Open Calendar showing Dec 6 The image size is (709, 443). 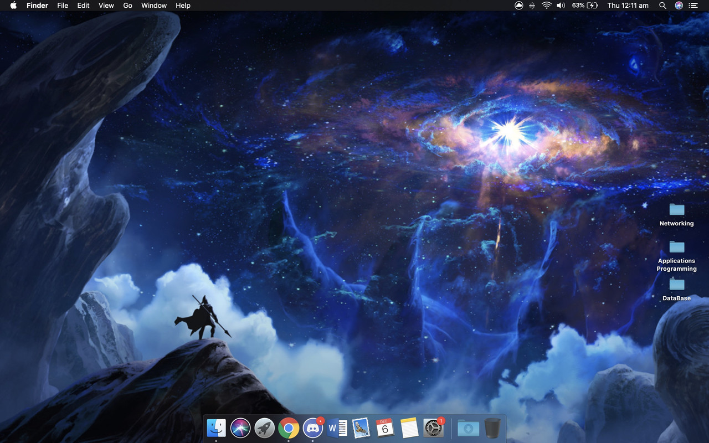385,427
